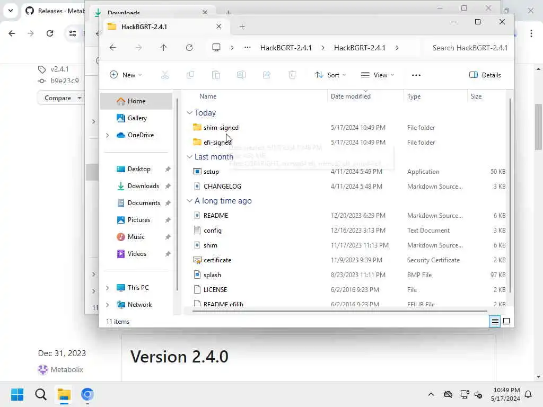Viewport: 543px width, 407px height.
Task: Go back in Chrome browser
Action: pyautogui.click(x=12, y=33)
